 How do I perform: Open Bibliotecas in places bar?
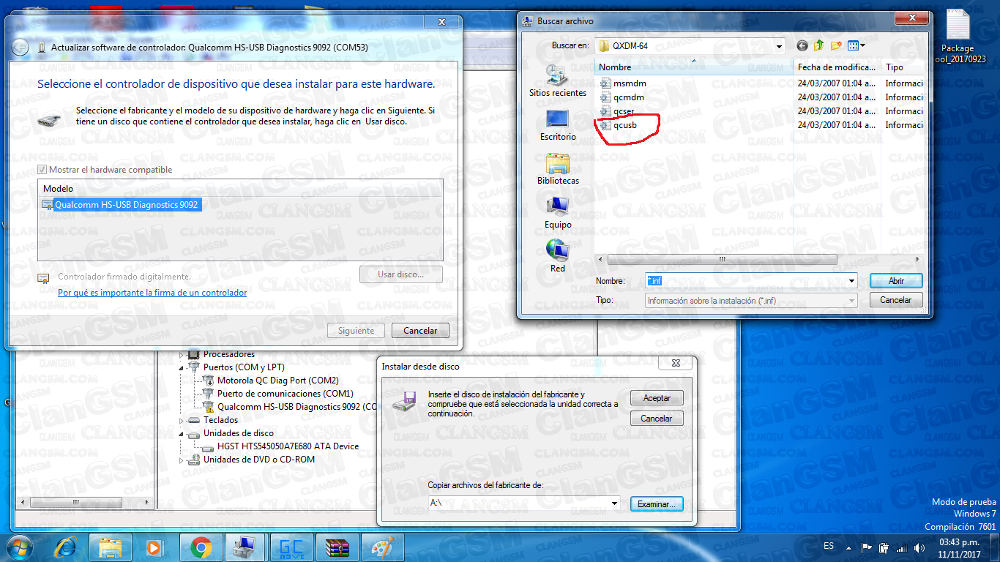[x=558, y=168]
